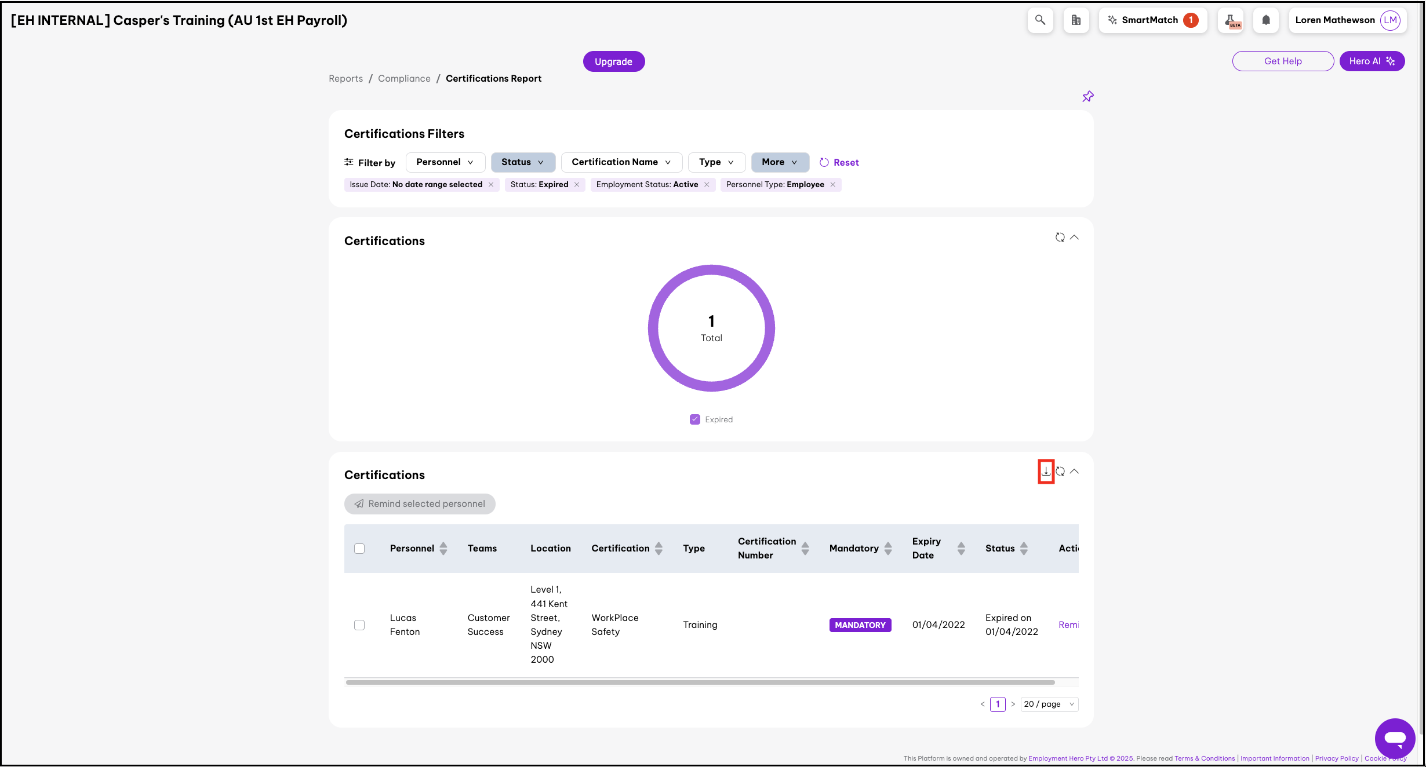The image size is (1426, 767).
Task: Toggle the Expired legend checkbox
Action: [695, 419]
